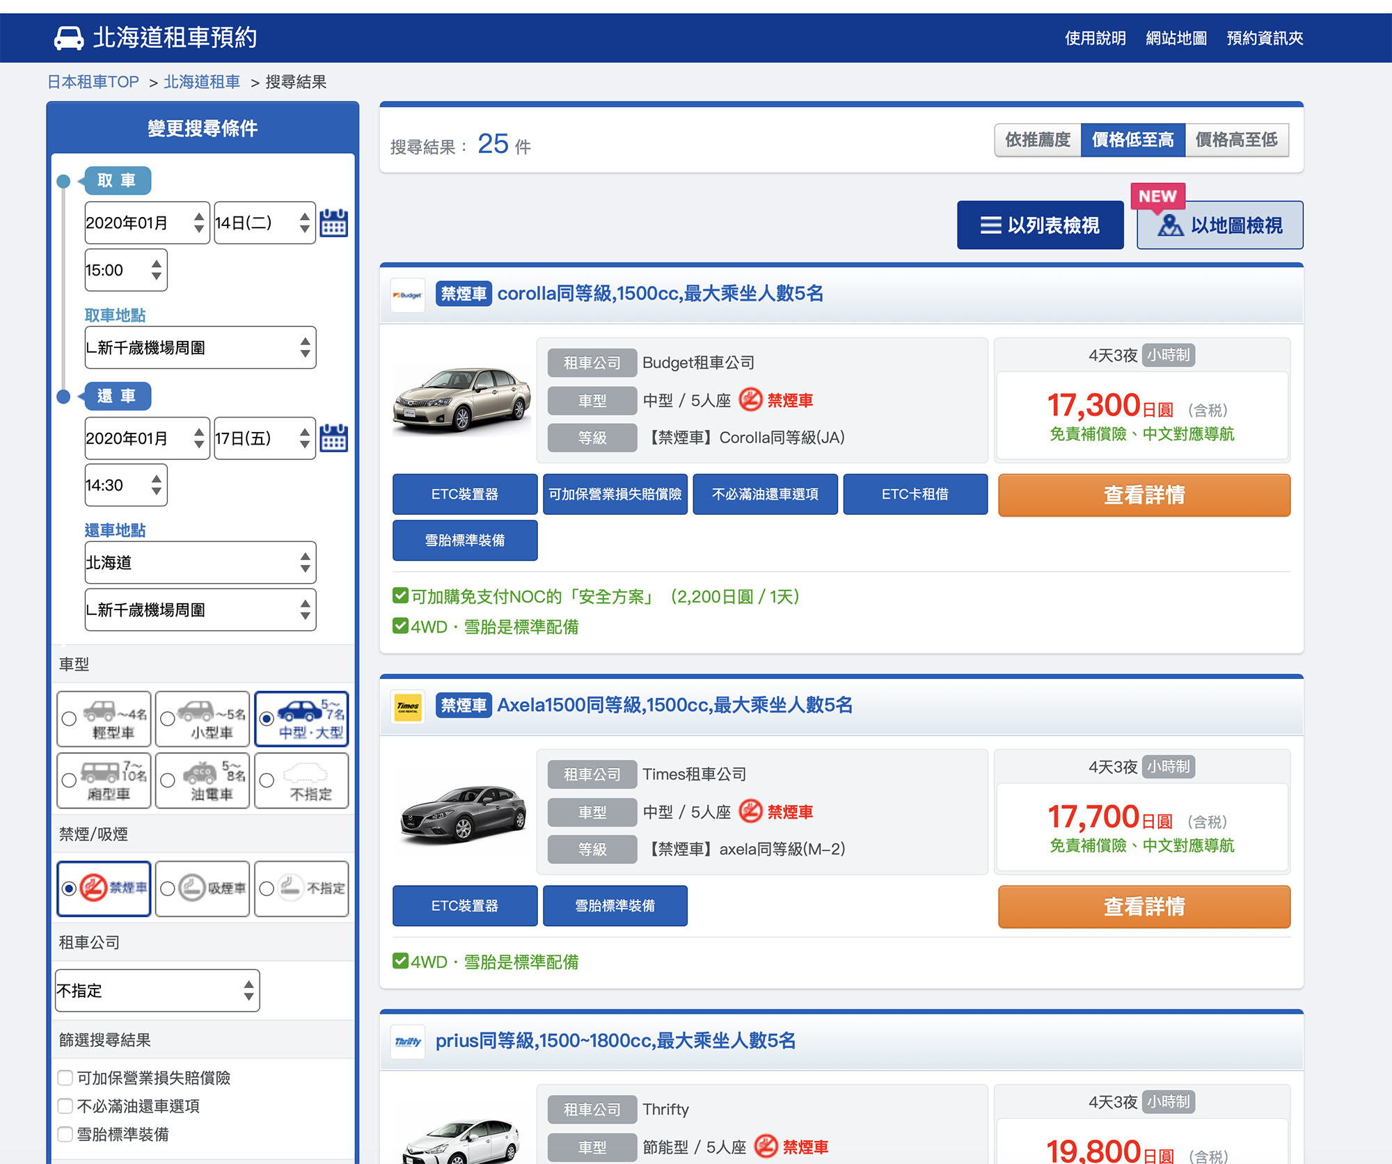The height and width of the screenshot is (1164, 1392).
Task: Open the pickup time dropdown 15:00
Action: [x=126, y=270]
